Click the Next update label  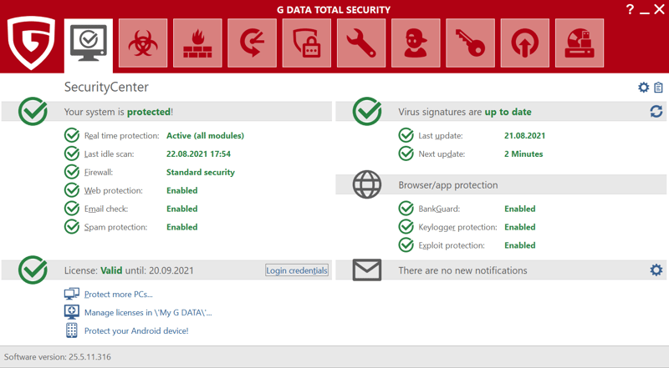[x=442, y=154]
